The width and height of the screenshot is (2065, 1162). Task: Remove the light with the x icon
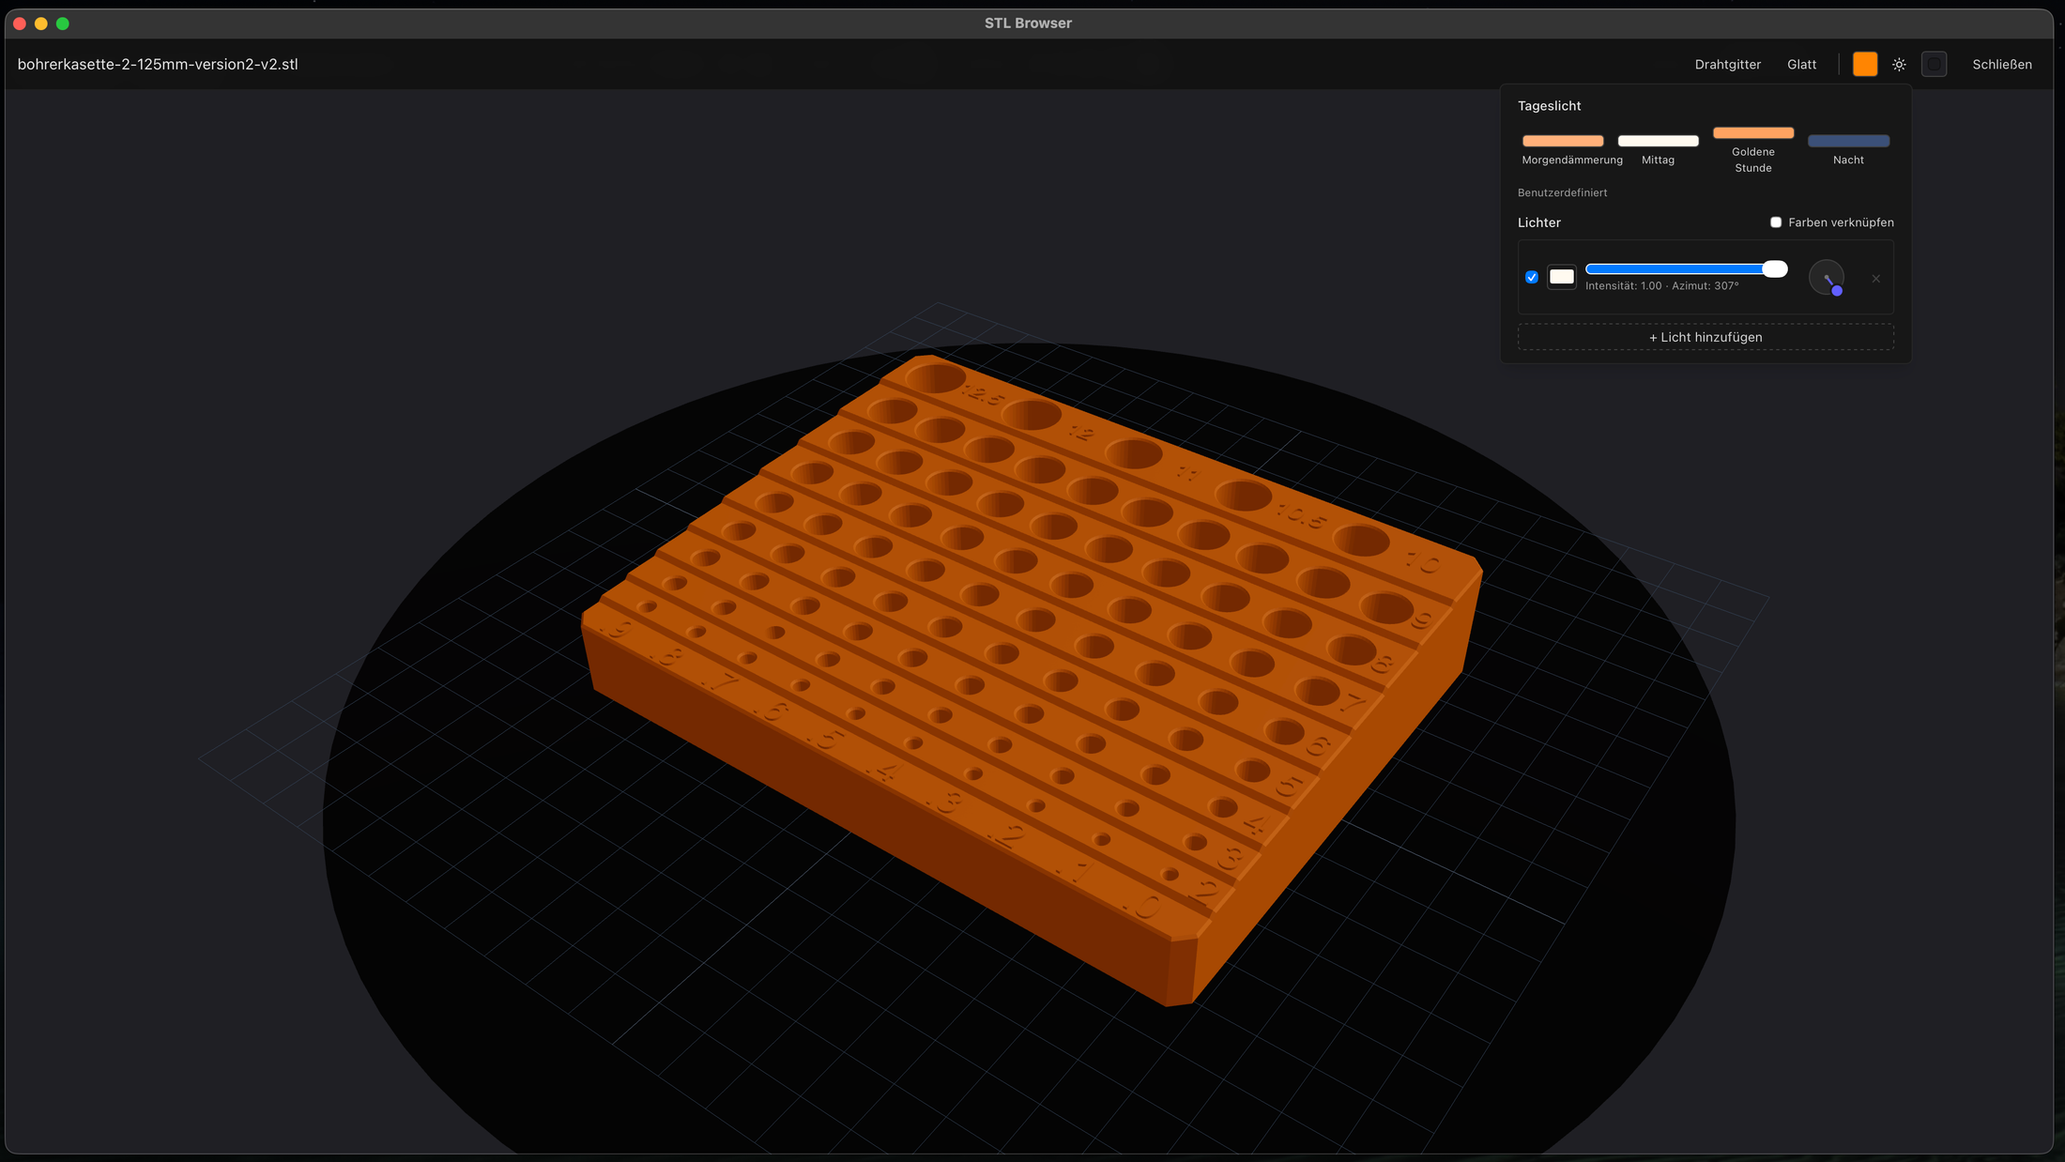(x=1875, y=279)
